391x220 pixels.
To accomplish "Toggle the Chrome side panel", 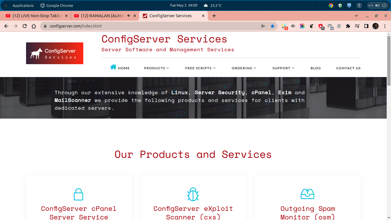I will (x=366, y=26).
